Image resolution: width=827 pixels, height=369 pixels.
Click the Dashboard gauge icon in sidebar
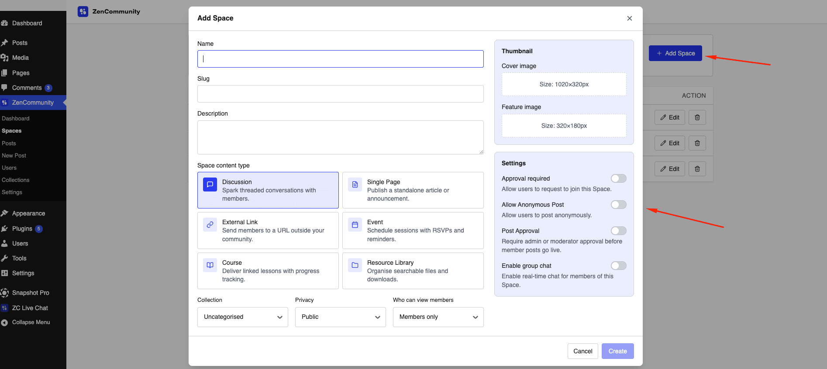point(5,23)
